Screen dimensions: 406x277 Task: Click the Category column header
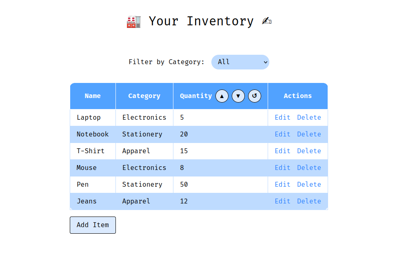coord(144,96)
